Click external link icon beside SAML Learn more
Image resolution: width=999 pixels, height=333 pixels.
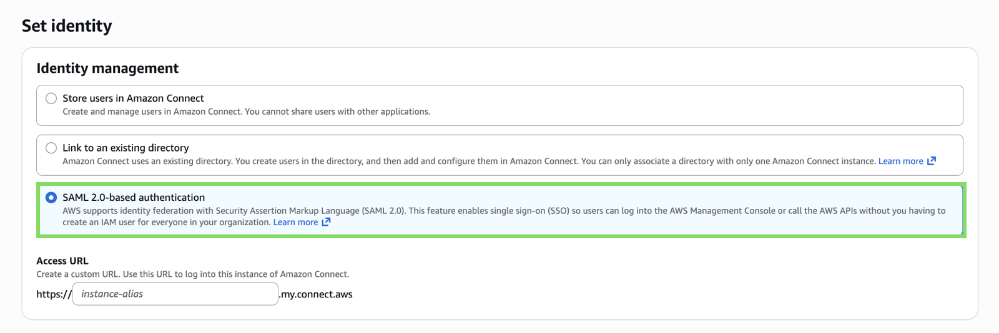(326, 222)
